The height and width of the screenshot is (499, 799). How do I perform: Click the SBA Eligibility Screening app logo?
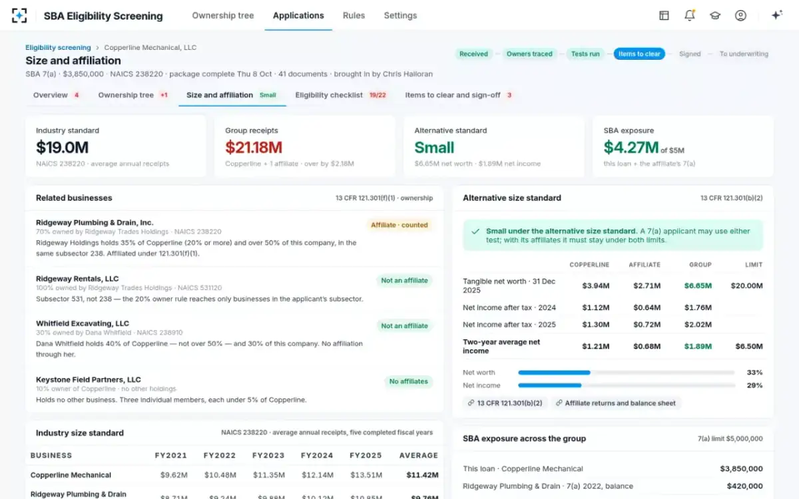(19, 15)
